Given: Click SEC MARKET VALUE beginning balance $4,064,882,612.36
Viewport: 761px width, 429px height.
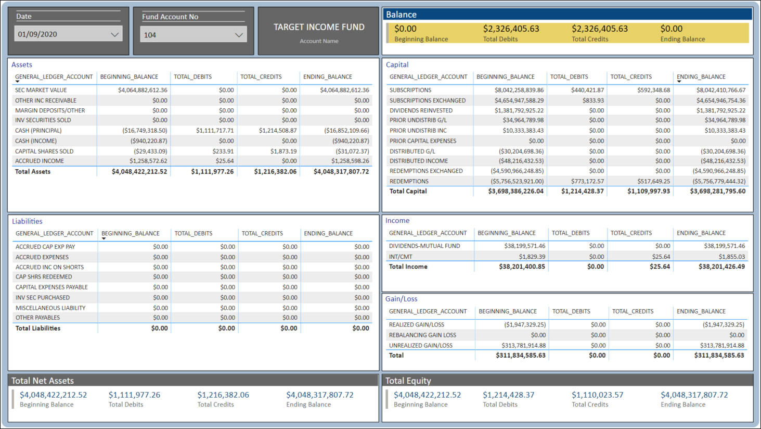Looking at the screenshot, I should tap(143, 90).
